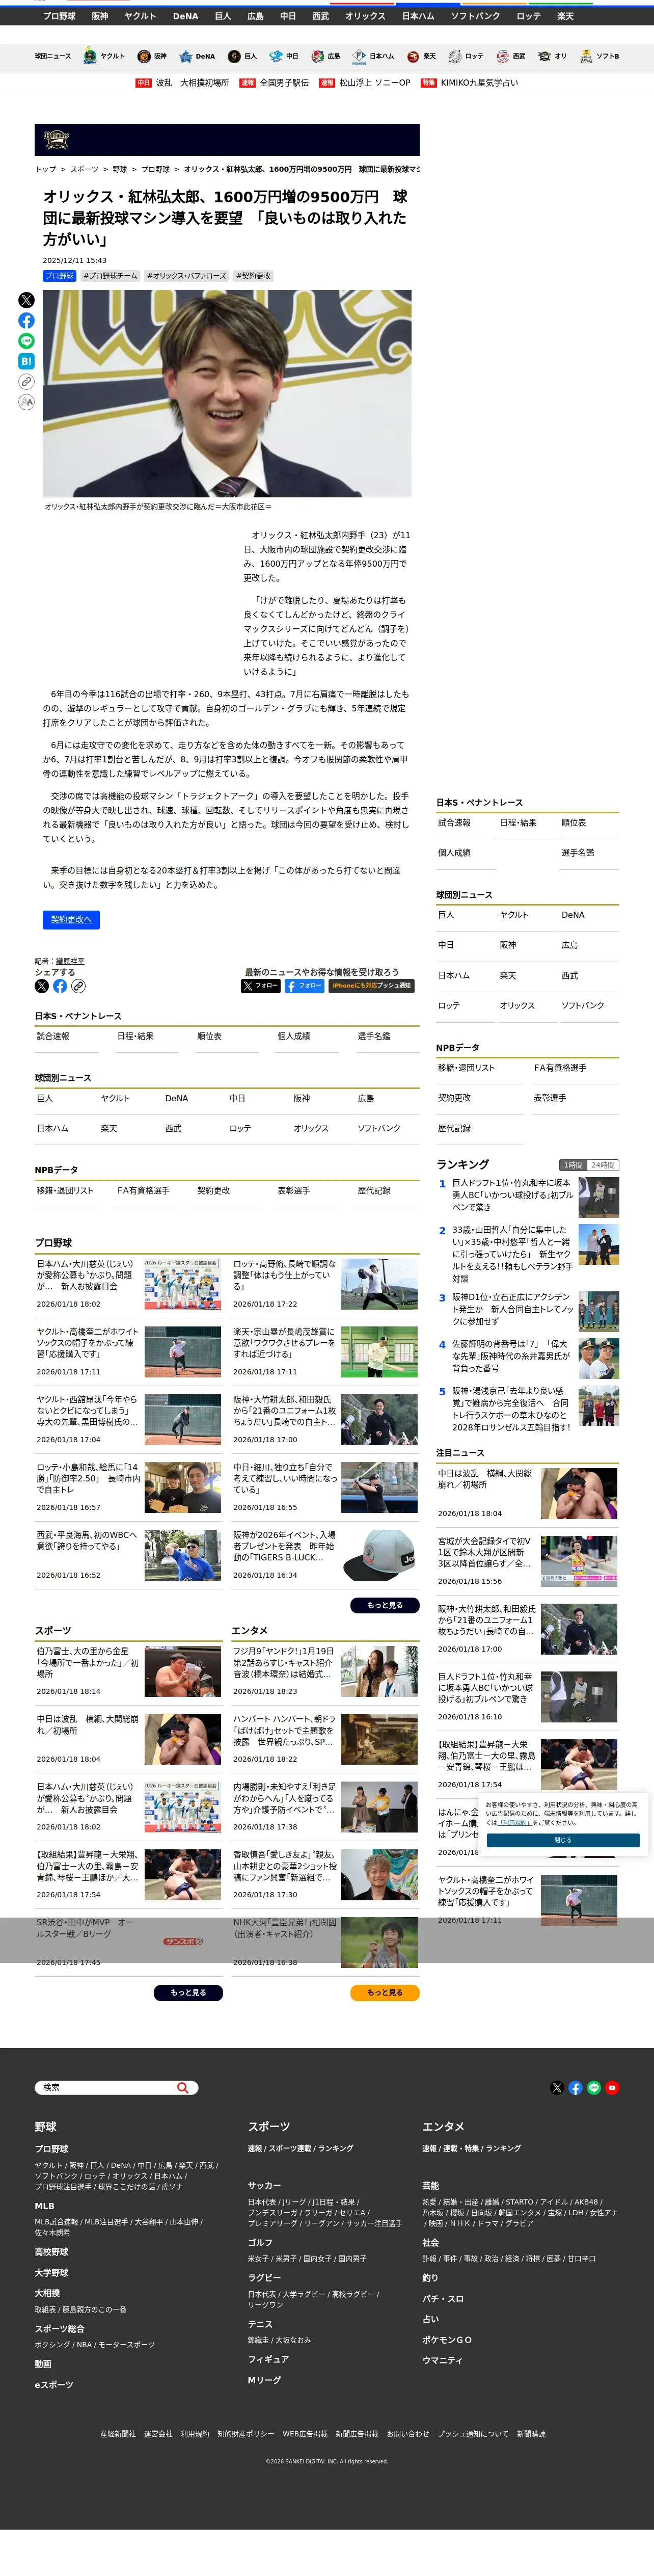654x2576 pixels.
Task: Open the 松山浮上 ソニーOP headline
Action: click(x=375, y=83)
